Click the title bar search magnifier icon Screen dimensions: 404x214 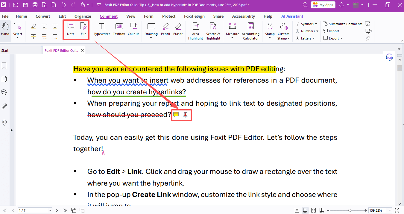click(x=305, y=5)
